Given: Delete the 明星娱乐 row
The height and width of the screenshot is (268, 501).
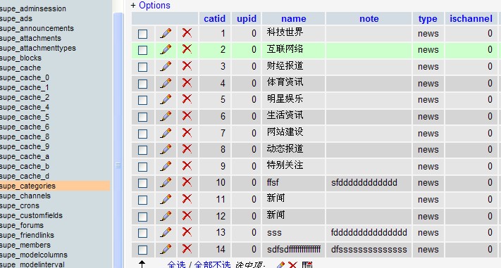Looking at the screenshot, I should tap(187, 99).
